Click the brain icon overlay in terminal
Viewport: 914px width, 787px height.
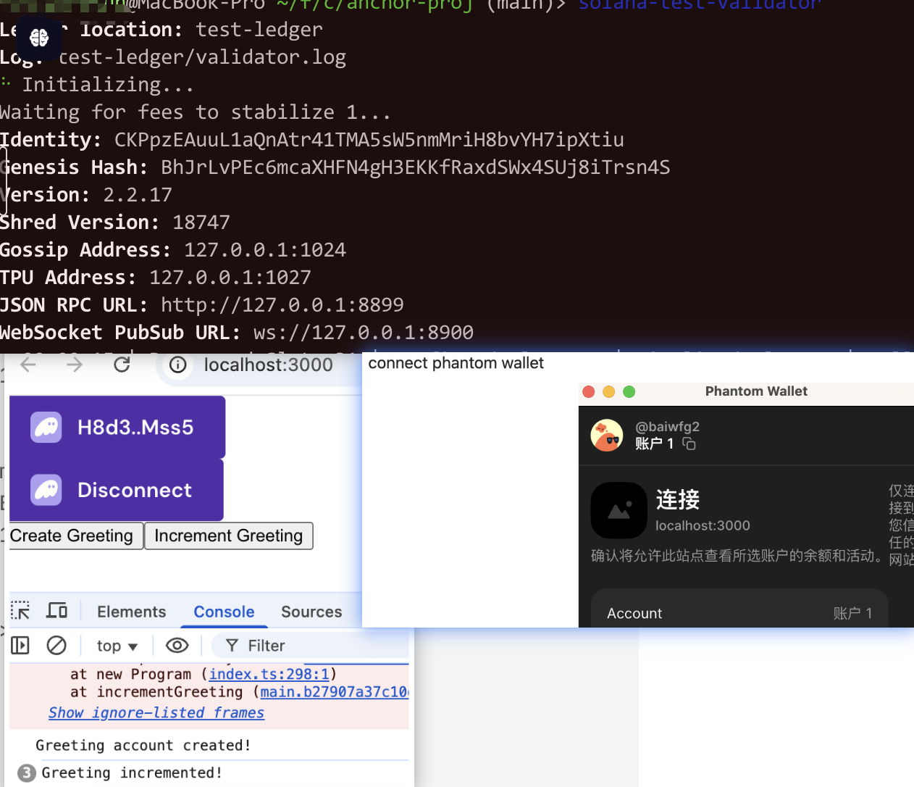point(39,38)
